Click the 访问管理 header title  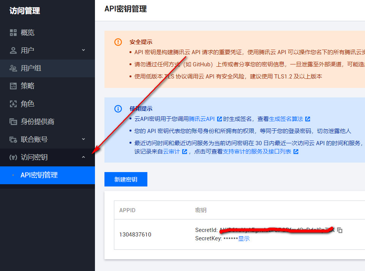tap(24, 11)
